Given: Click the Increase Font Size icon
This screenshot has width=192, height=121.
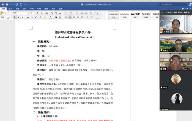Looking at the screenshot, I should click(38, 13).
